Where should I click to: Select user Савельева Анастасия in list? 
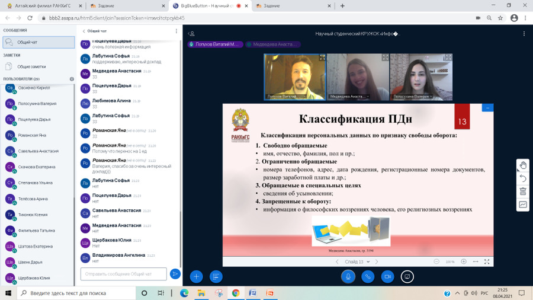coord(37,151)
